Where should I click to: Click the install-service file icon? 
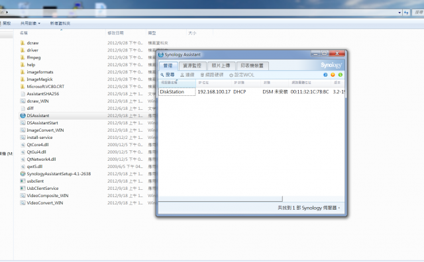point(23,138)
